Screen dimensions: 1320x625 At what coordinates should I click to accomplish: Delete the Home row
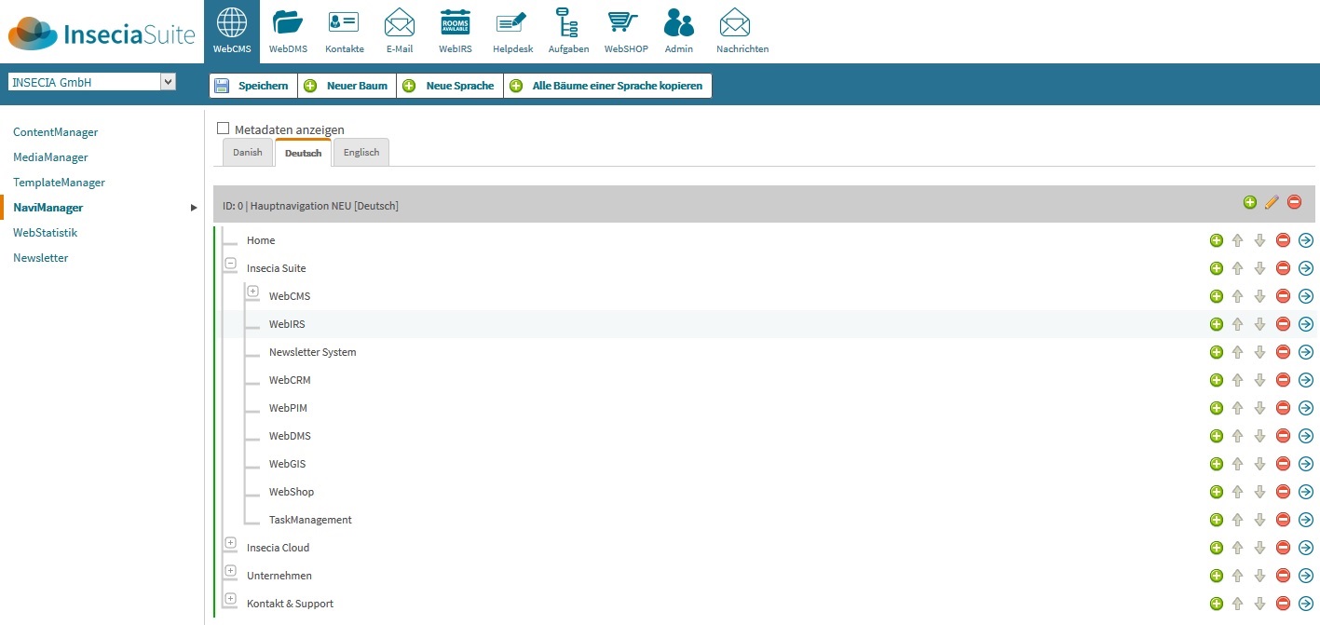point(1283,240)
